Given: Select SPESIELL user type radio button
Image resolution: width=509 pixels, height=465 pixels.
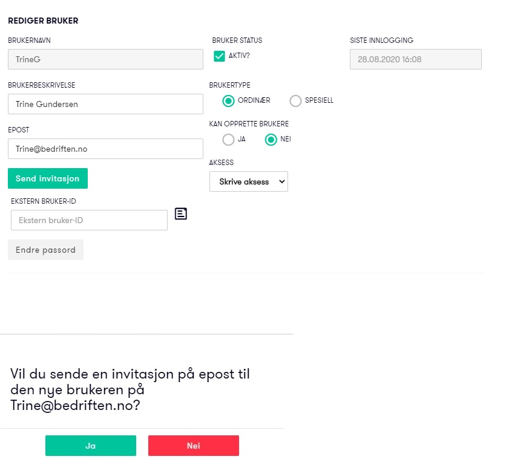Looking at the screenshot, I should point(295,101).
